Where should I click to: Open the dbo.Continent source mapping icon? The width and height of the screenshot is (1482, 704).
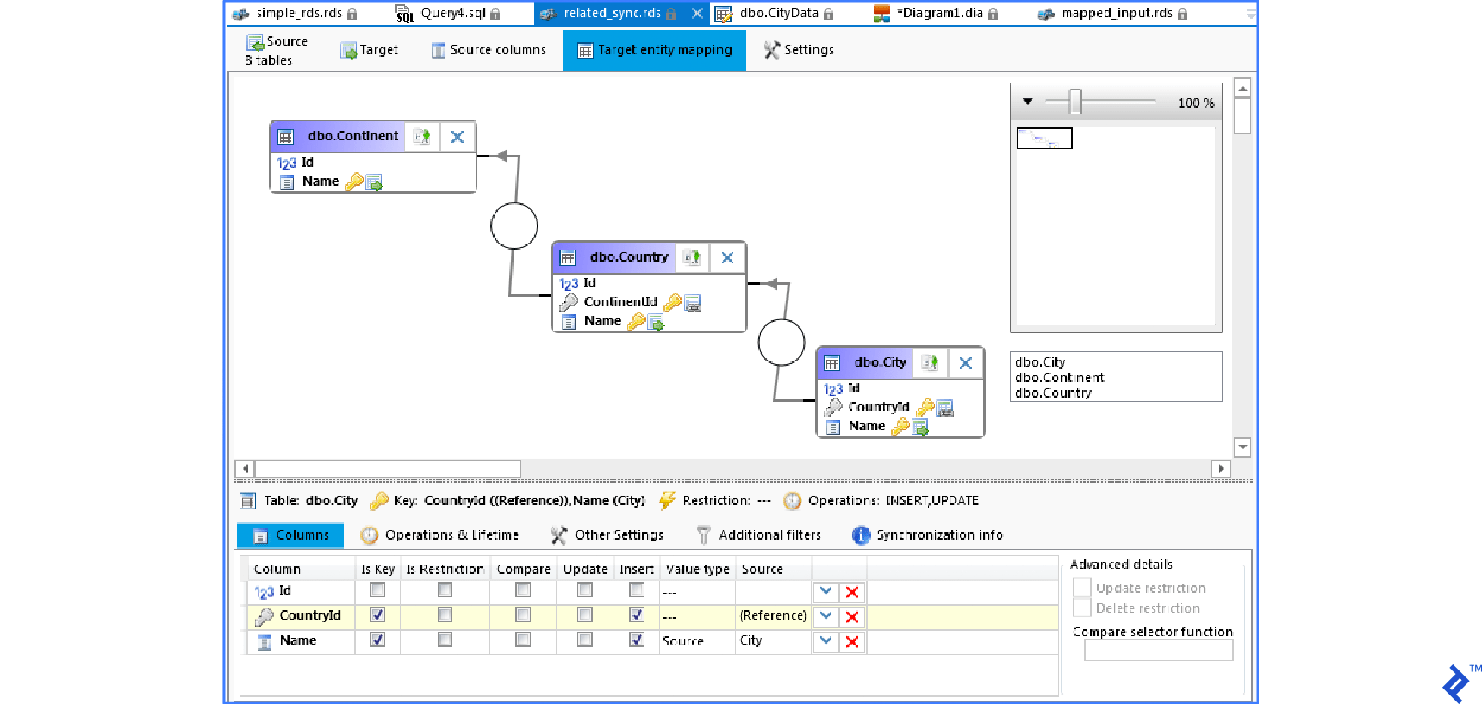pyautogui.click(x=422, y=137)
